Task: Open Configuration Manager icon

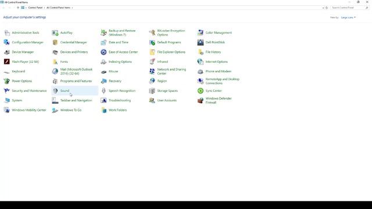Action: tap(7, 42)
